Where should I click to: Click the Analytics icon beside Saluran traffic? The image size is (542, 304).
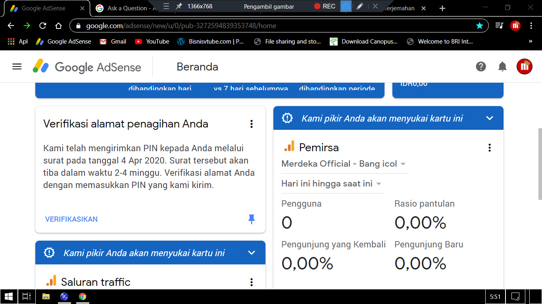(x=51, y=281)
